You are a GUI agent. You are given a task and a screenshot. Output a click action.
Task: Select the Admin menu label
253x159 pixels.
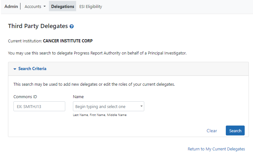point(11,6)
